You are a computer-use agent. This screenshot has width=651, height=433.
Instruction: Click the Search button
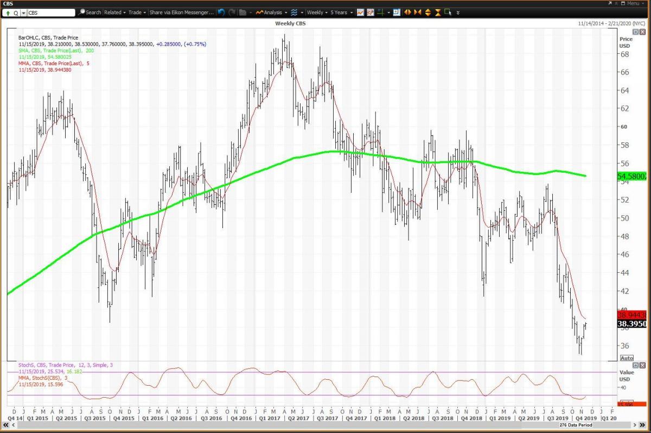tap(90, 12)
